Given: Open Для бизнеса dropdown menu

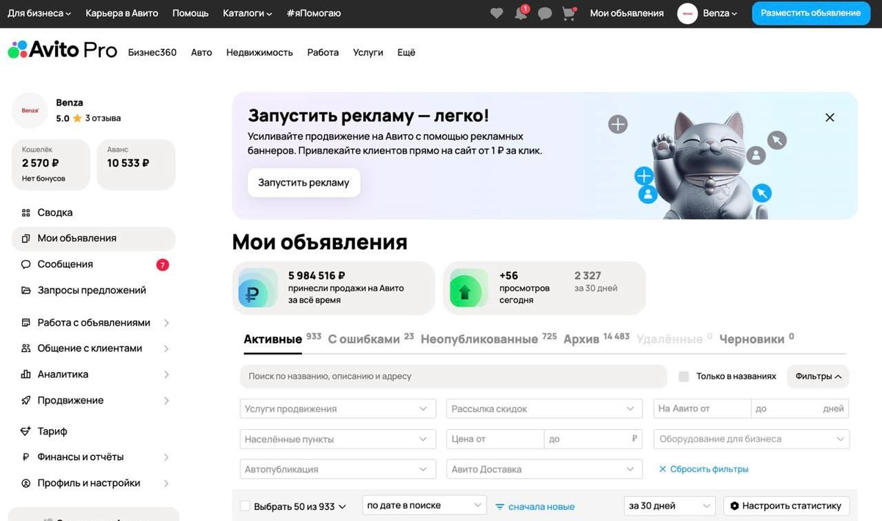Looking at the screenshot, I should [40, 13].
